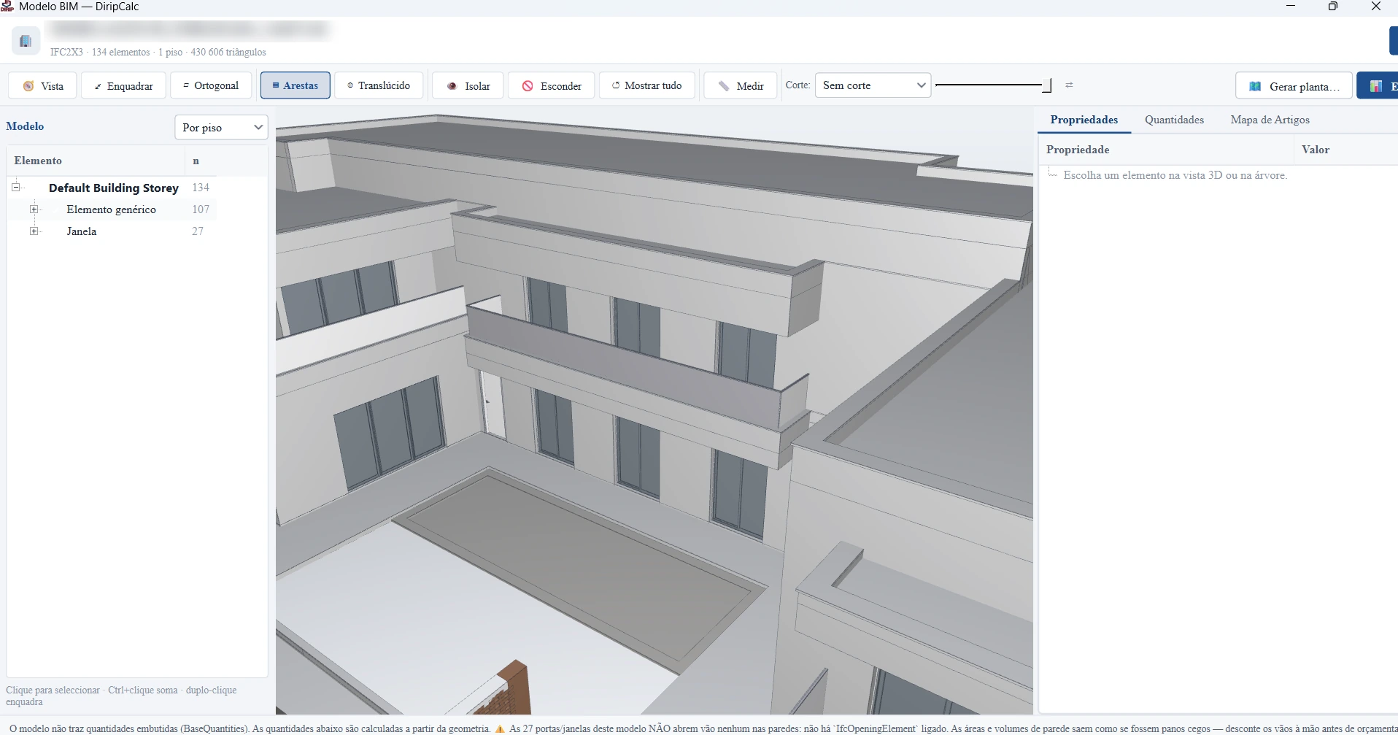1398x735 pixels.
Task: Click the 27 count for Janela
Action: click(x=198, y=231)
